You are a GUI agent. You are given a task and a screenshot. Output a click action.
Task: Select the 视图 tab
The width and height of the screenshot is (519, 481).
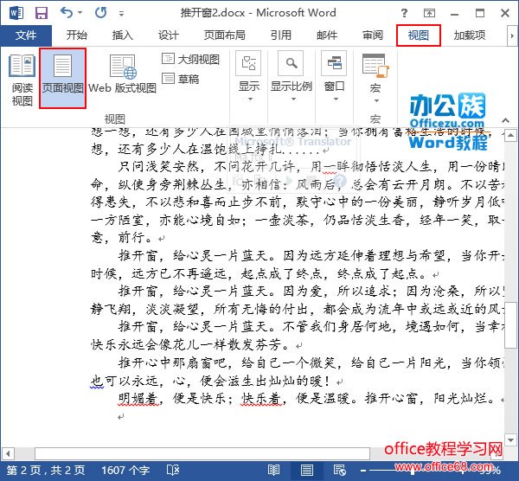pyautogui.click(x=419, y=35)
